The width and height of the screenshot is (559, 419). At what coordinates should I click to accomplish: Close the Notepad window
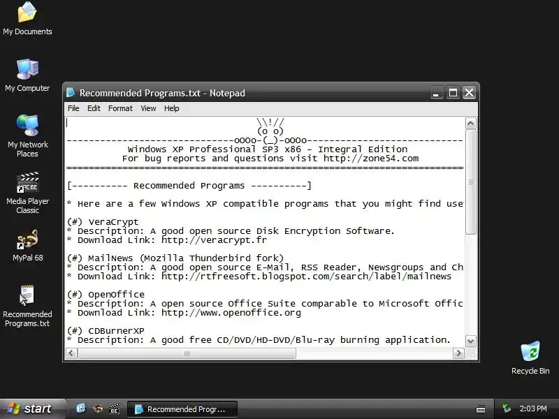[x=469, y=93]
